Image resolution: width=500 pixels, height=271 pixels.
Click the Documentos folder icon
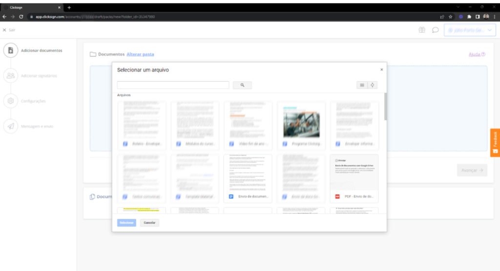(93, 55)
